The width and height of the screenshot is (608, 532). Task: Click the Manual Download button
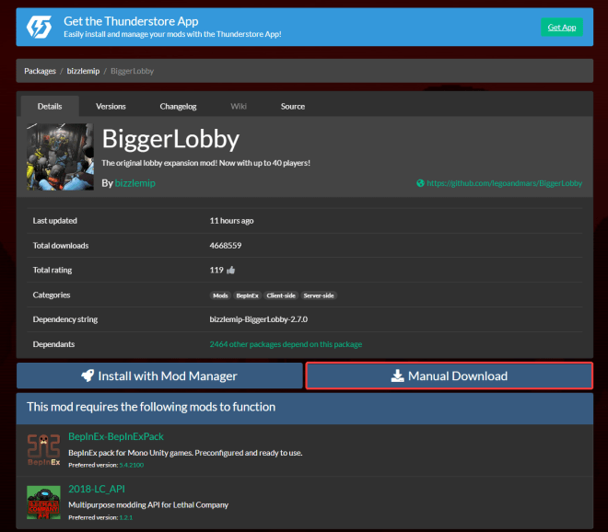point(449,376)
